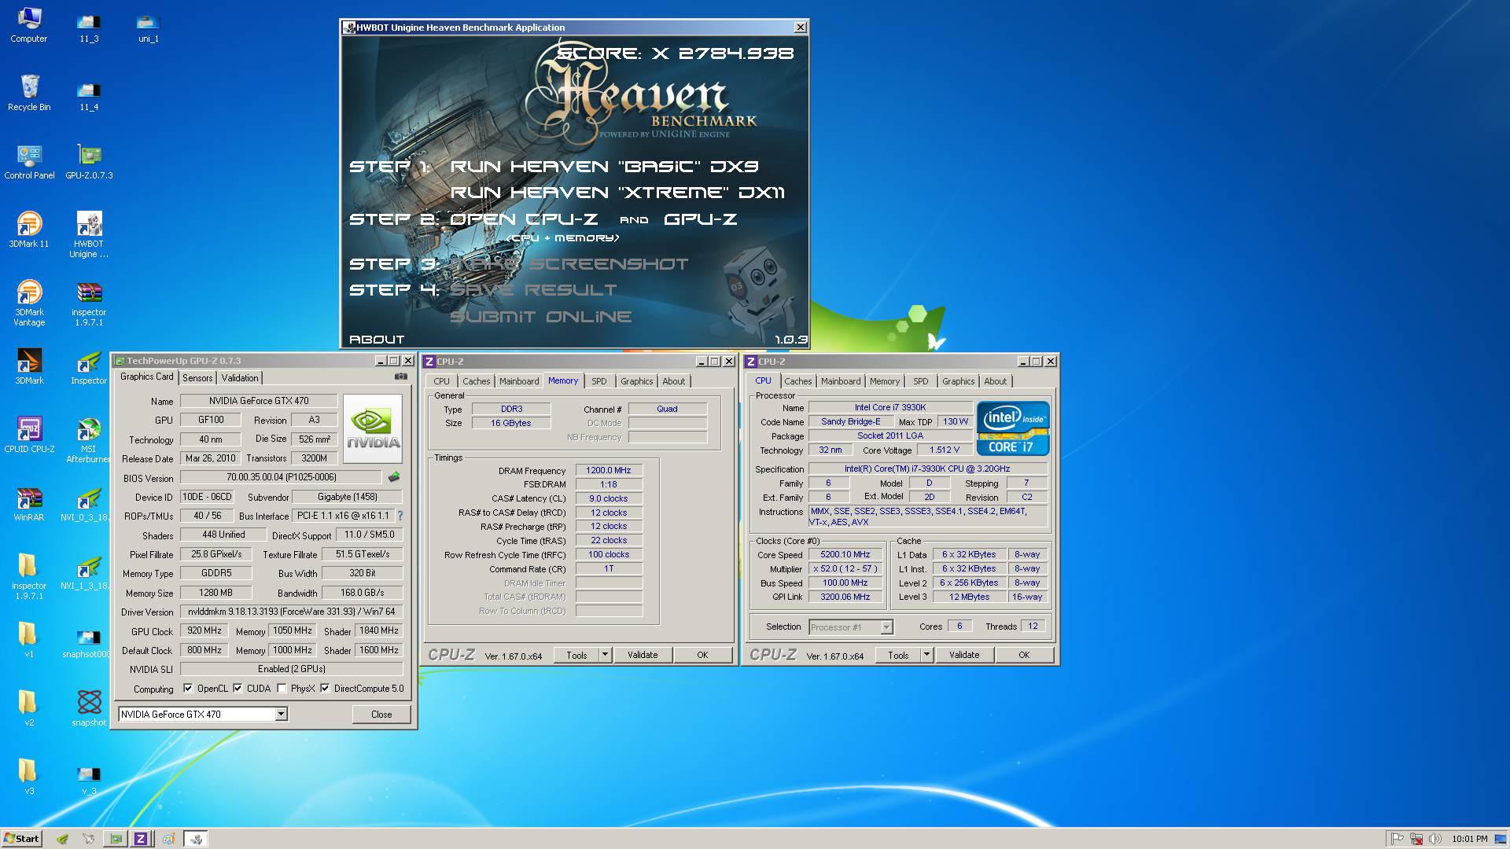Click Close button in GPU-Z
Viewport: 1510px width, 849px height.
pyautogui.click(x=381, y=714)
